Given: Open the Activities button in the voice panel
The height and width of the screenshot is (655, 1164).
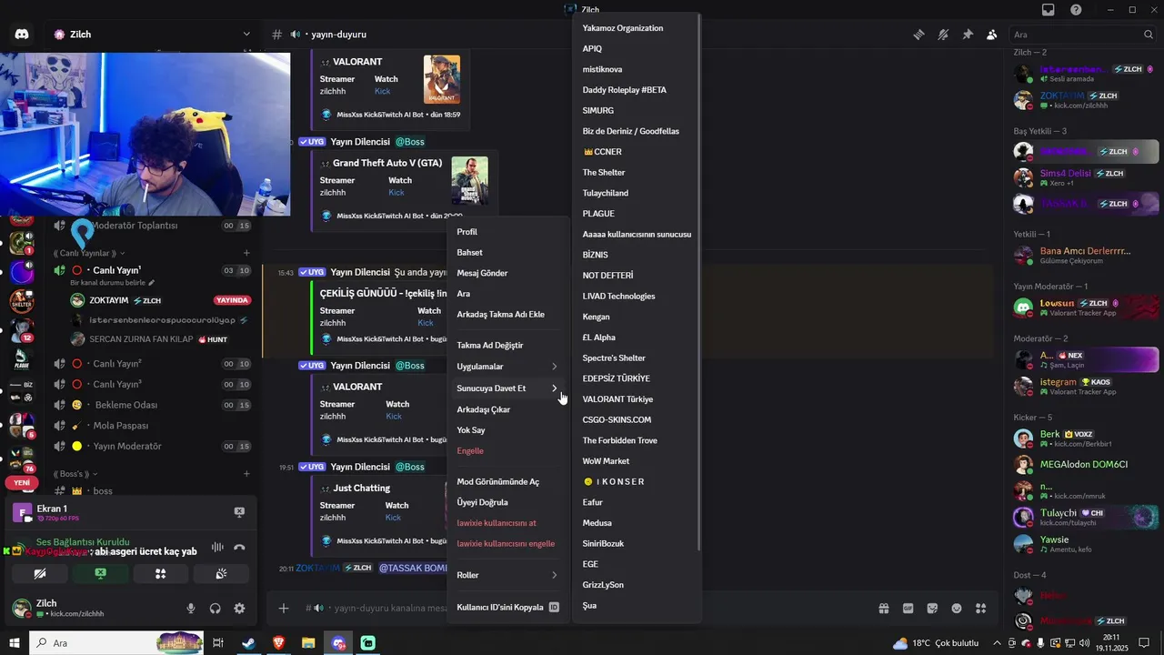Looking at the screenshot, I should pyautogui.click(x=160, y=574).
